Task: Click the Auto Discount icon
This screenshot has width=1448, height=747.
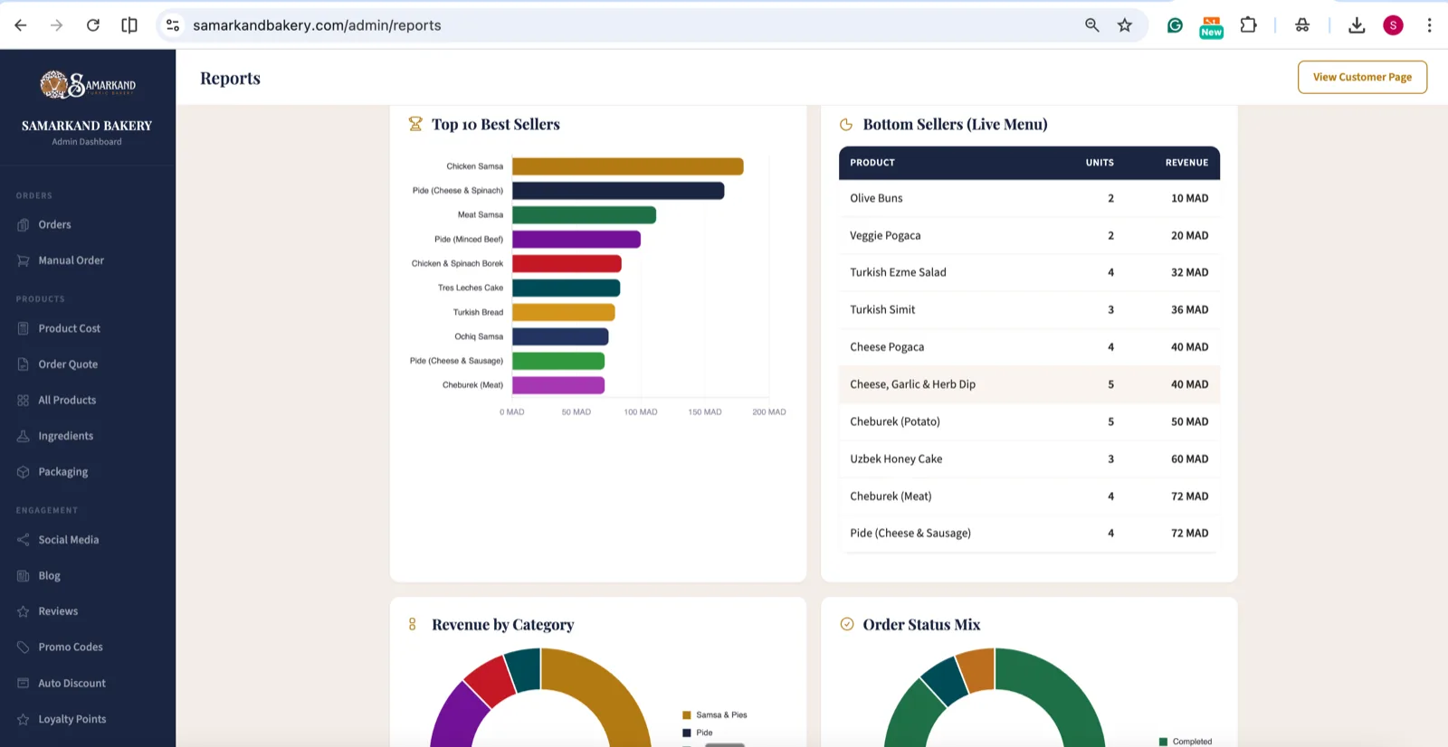Action: pos(24,684)
